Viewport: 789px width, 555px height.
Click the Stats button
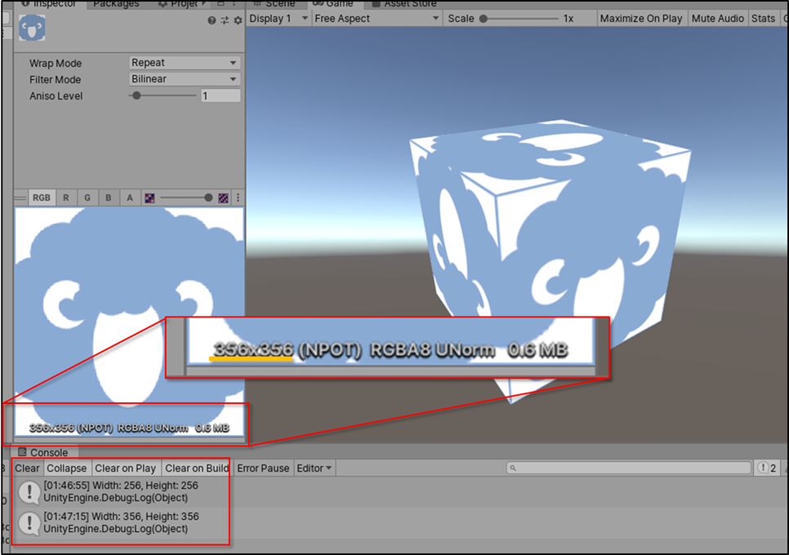pyautogui.click(x=764, y=19)
